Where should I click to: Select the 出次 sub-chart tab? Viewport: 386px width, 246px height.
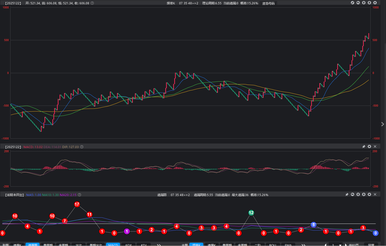coord(79,244)
